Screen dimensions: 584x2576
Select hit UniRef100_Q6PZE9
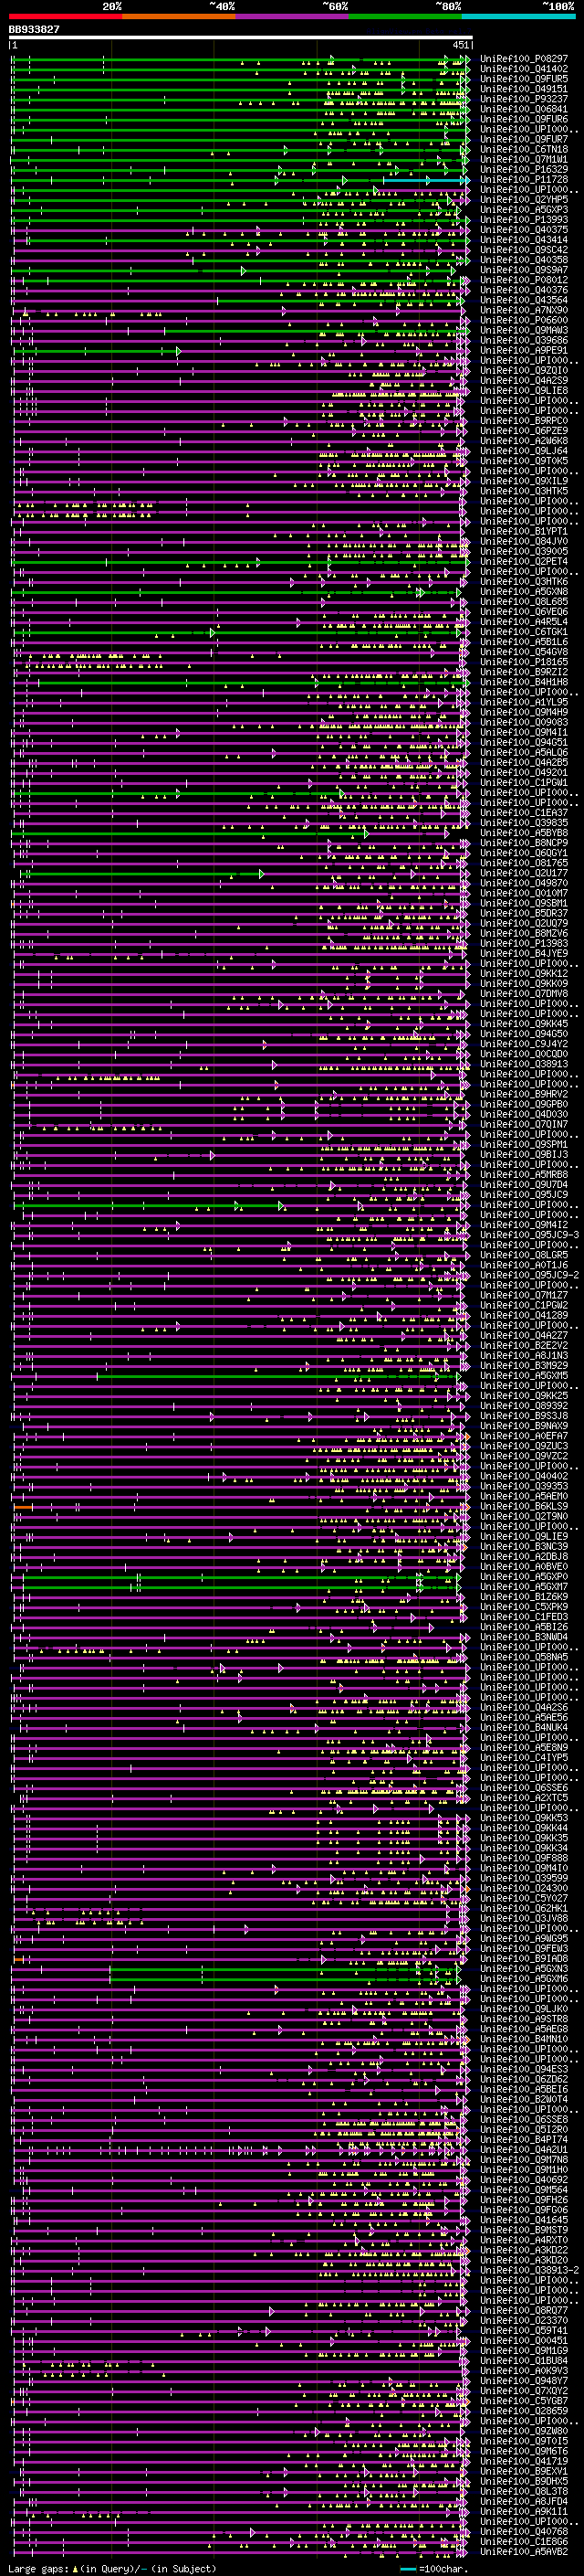(x=523, y=431)
